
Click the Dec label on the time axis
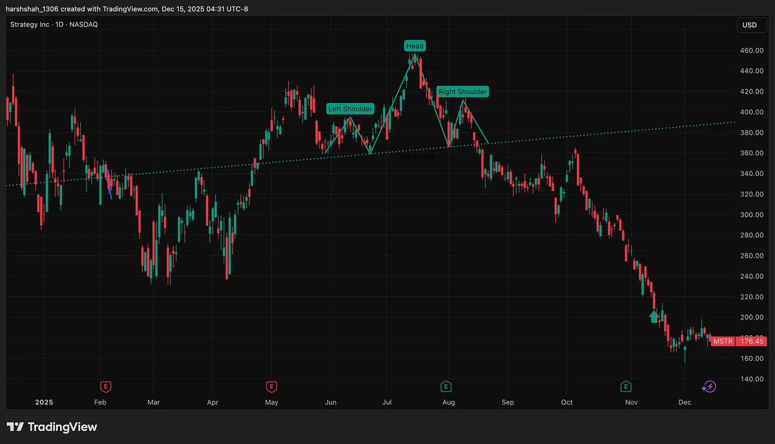tap(685, 402)
